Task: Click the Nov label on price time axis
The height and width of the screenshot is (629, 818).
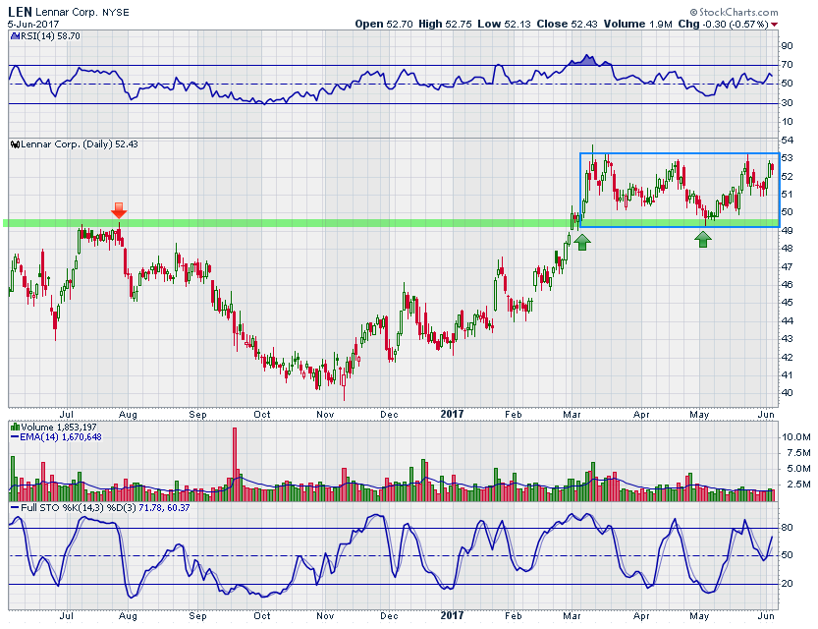Action: pyautogui.click(x=323, y=414)
